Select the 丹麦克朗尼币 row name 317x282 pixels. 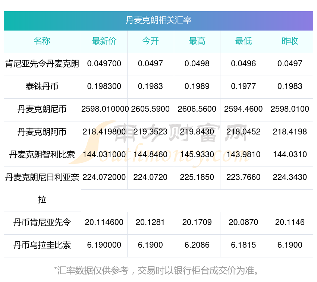coord(42,109)
